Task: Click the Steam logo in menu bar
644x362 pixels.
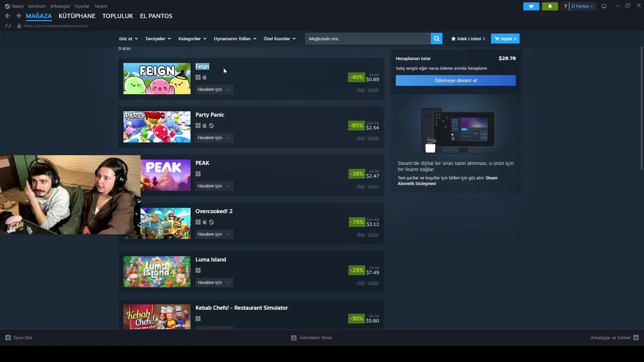Action: click(7, 6)
